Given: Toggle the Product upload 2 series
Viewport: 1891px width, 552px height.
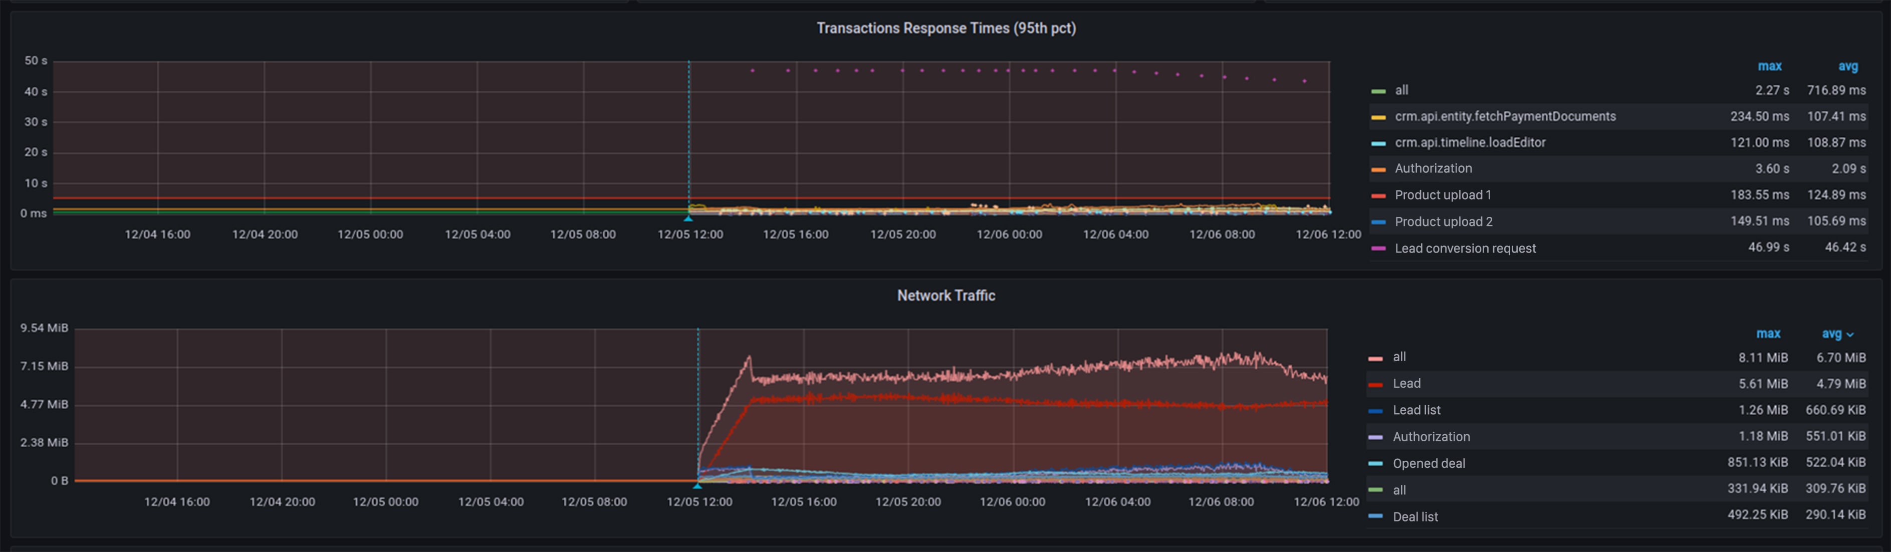Looking at the screenshot, I should click(x=1443, y=222).
